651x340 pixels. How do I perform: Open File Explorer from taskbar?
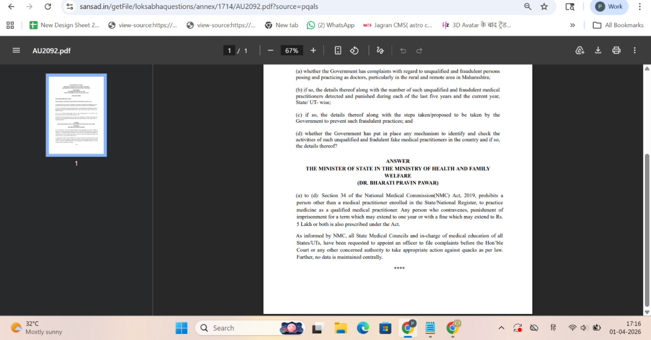(x=341, y=328)
